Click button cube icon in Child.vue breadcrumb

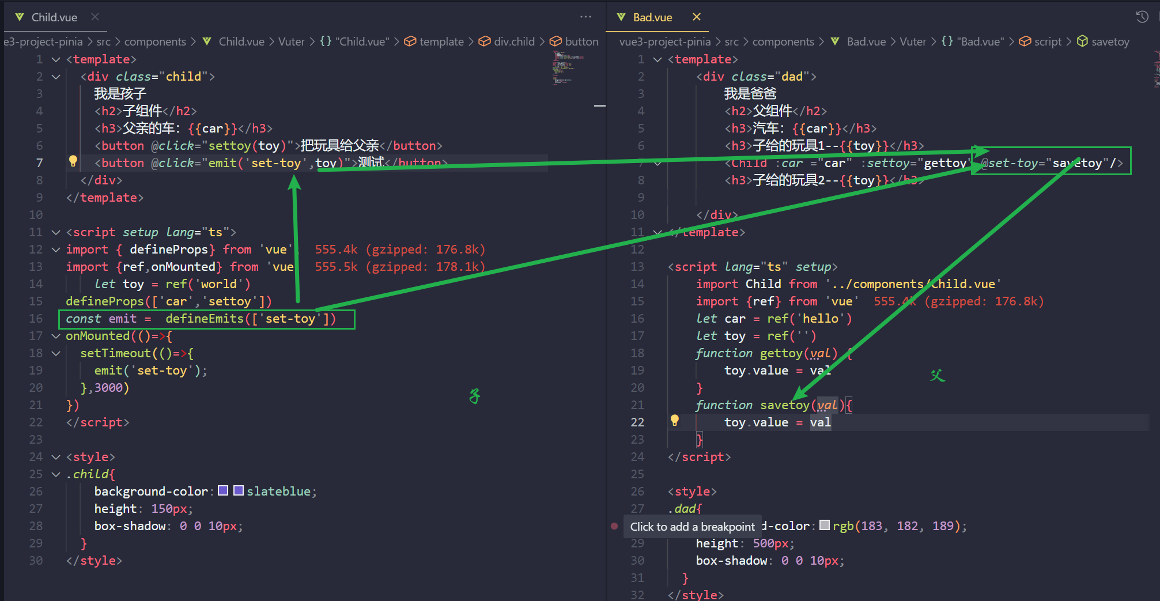pyautogui.click(x=556, y=41)
